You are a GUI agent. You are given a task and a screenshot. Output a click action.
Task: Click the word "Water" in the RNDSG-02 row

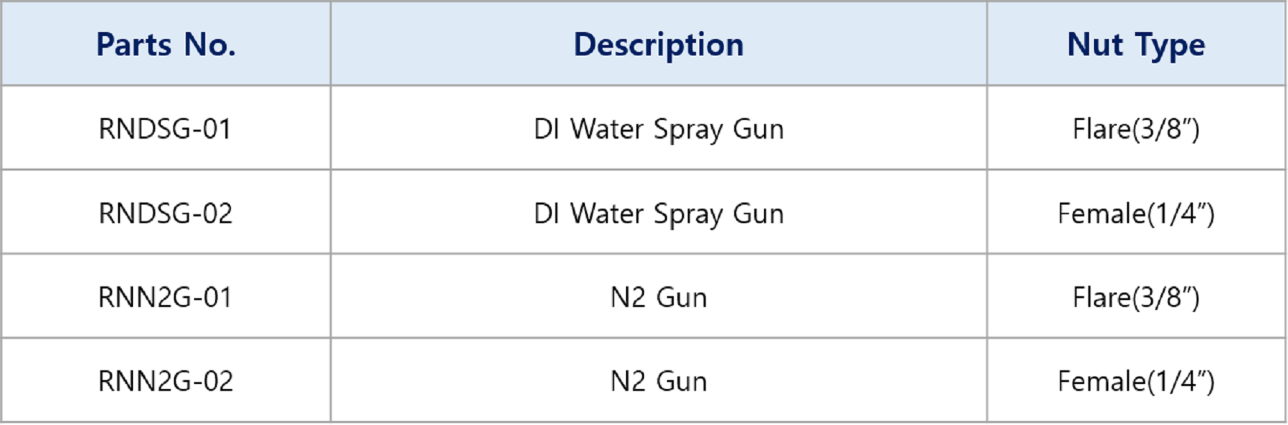click(607, 214)
